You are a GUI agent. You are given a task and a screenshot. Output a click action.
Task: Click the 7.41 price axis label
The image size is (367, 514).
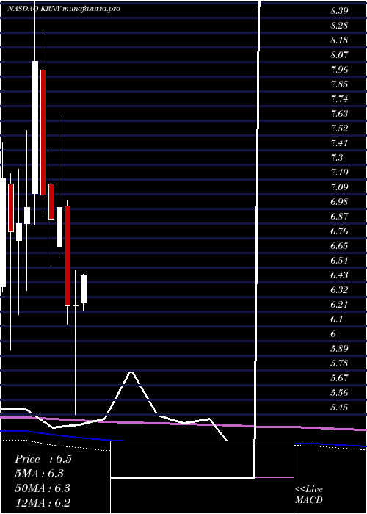(x=339, y=143)
